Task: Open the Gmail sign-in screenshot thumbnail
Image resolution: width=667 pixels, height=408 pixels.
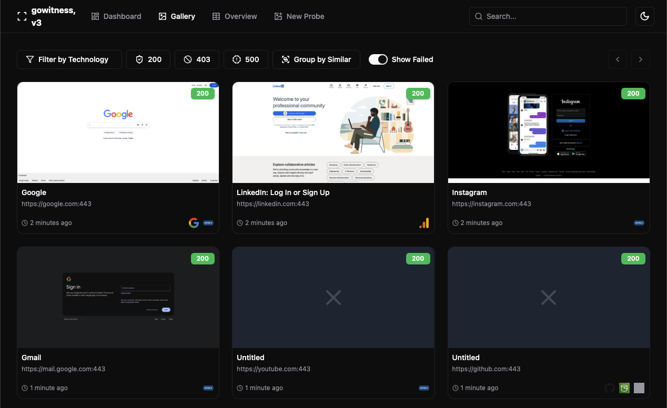Action: [118, 298]
